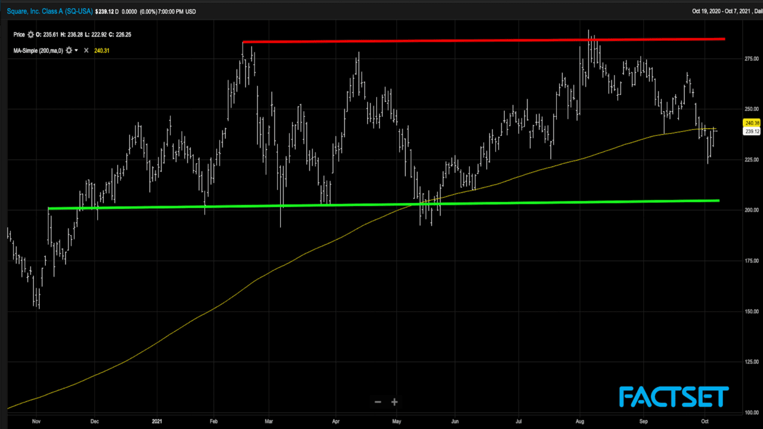
Task: Select the green support trendline
Action: click(381, 204)
